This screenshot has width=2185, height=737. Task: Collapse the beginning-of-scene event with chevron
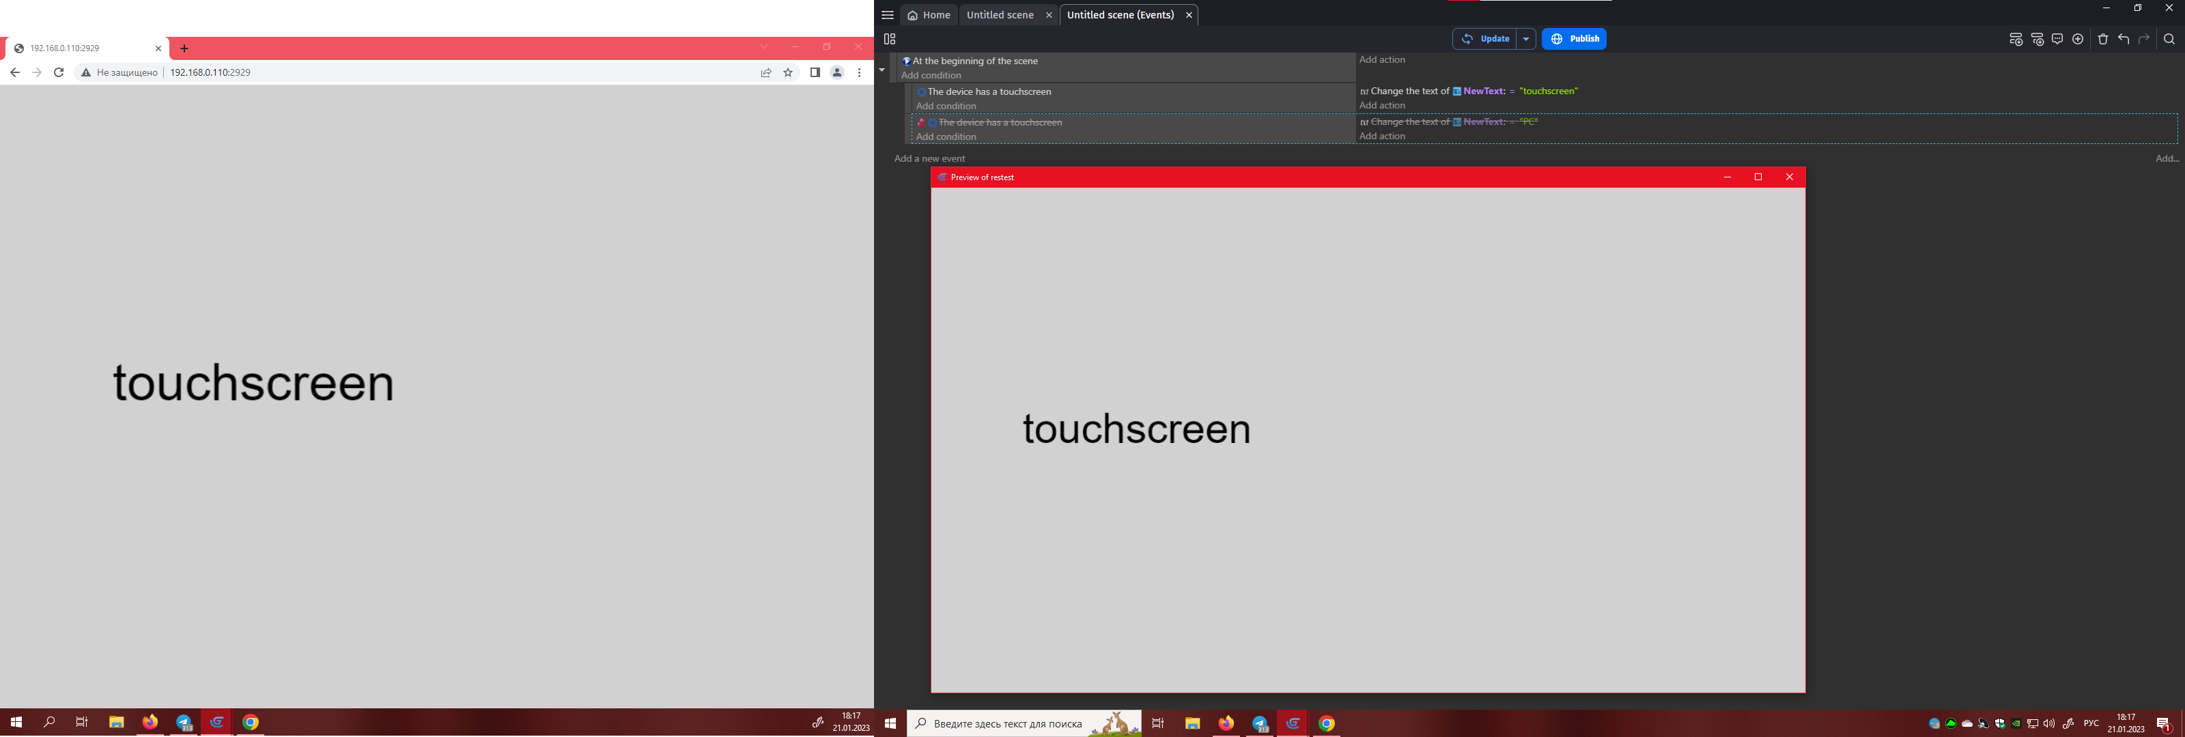[882, 69]
